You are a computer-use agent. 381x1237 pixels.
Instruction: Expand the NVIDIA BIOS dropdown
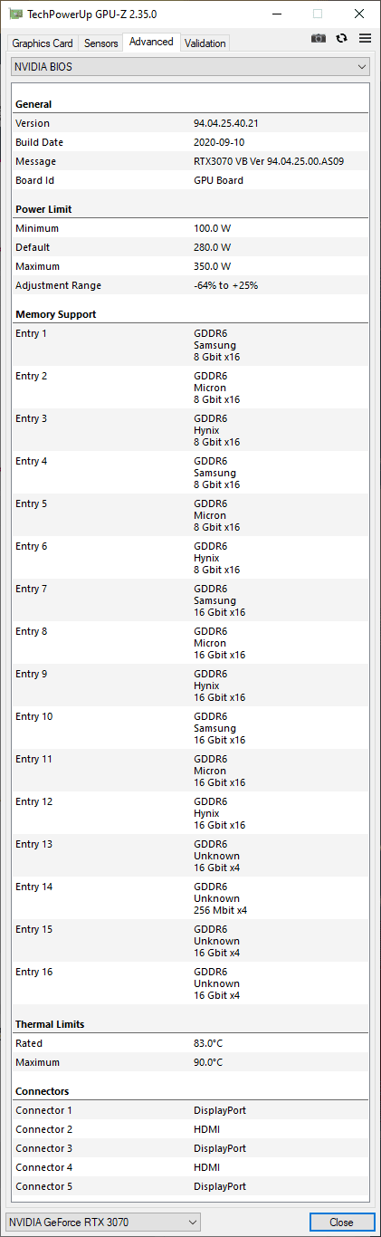pyautogui.click(x=190, y=67)
